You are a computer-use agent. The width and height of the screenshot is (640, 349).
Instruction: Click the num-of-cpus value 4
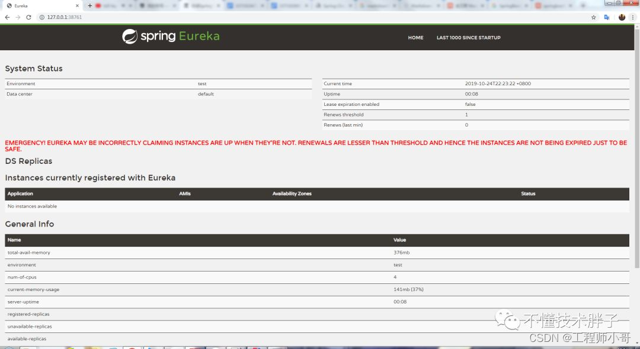tap(395, 277)
